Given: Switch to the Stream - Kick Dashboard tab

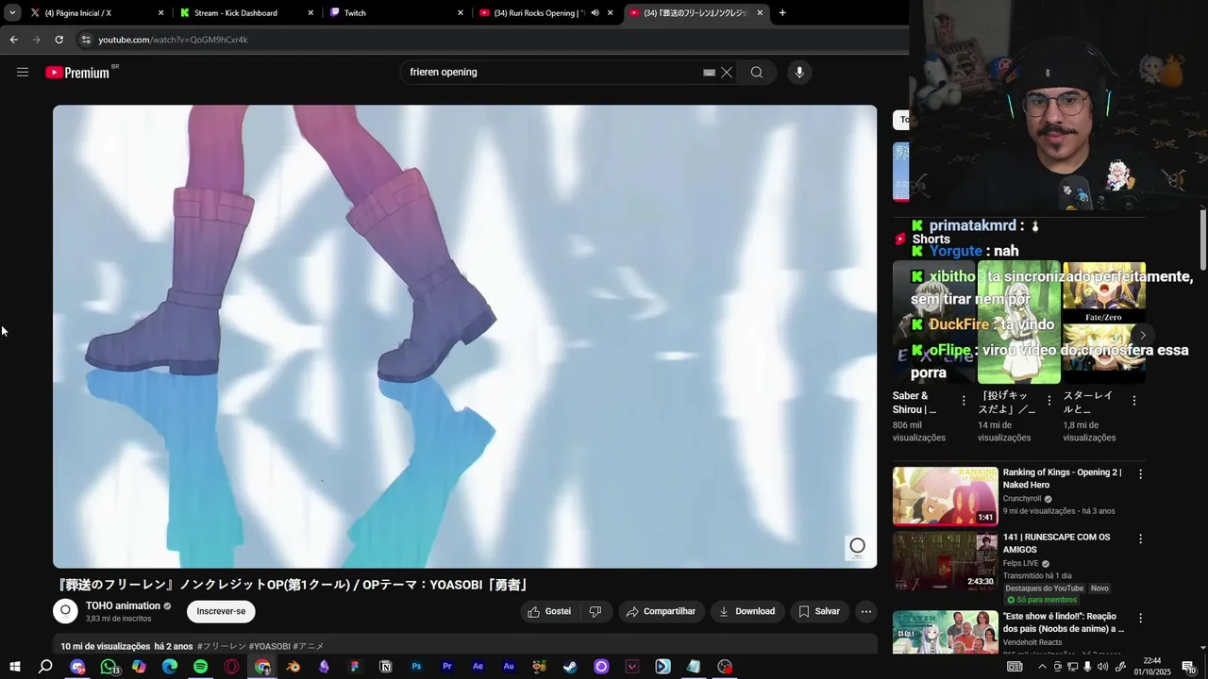Looking at the screenshot, I should (x=247, y=13).
